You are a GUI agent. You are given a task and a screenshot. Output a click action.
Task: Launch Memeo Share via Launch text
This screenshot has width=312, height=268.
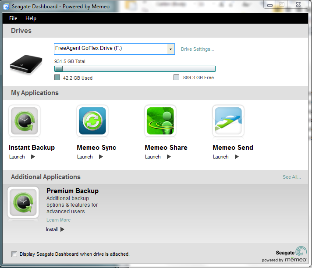tap(152, 157)
